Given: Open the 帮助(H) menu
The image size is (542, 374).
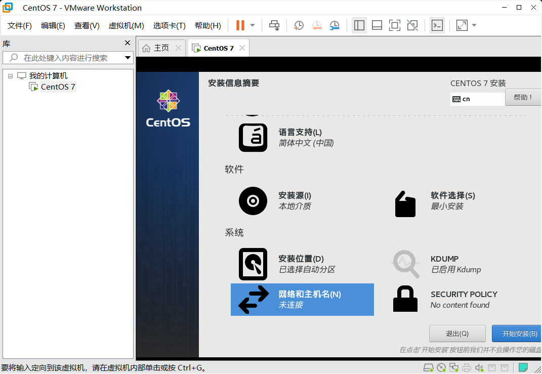Looking at the screenshot, I should click(208, 26).
